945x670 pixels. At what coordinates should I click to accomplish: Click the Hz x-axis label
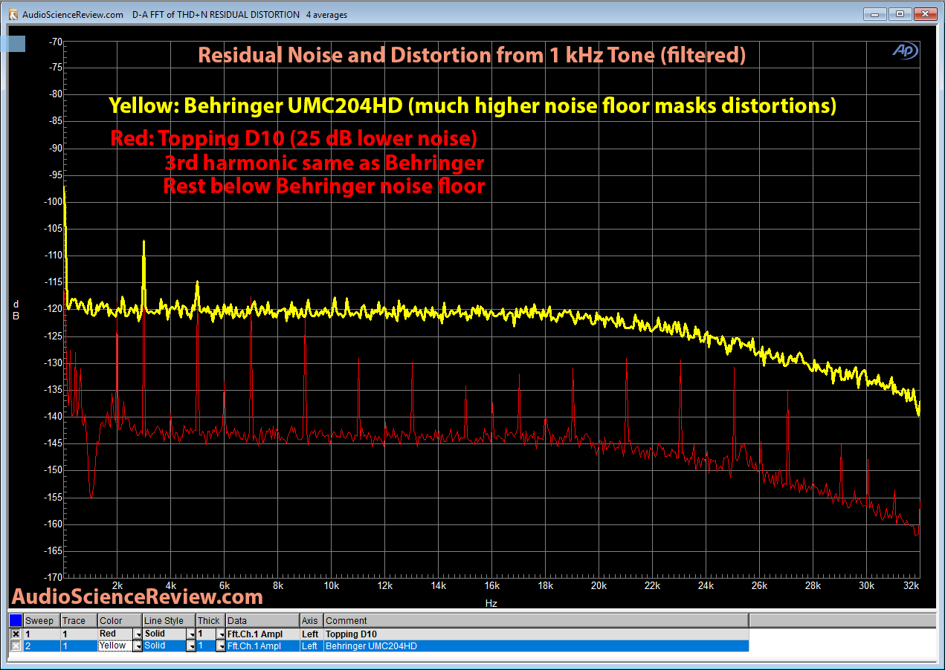(491, 603)
